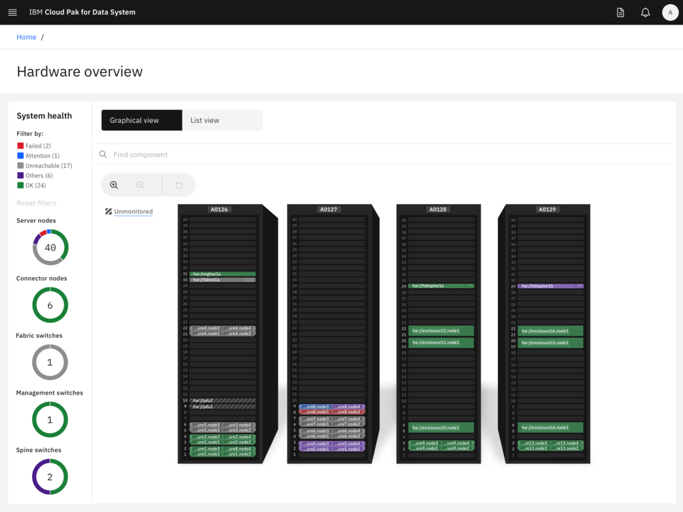The image size is (683, 512).
Task: Select hw://mgtsw1a switch in rack A0126
Action: pos(223,274)
